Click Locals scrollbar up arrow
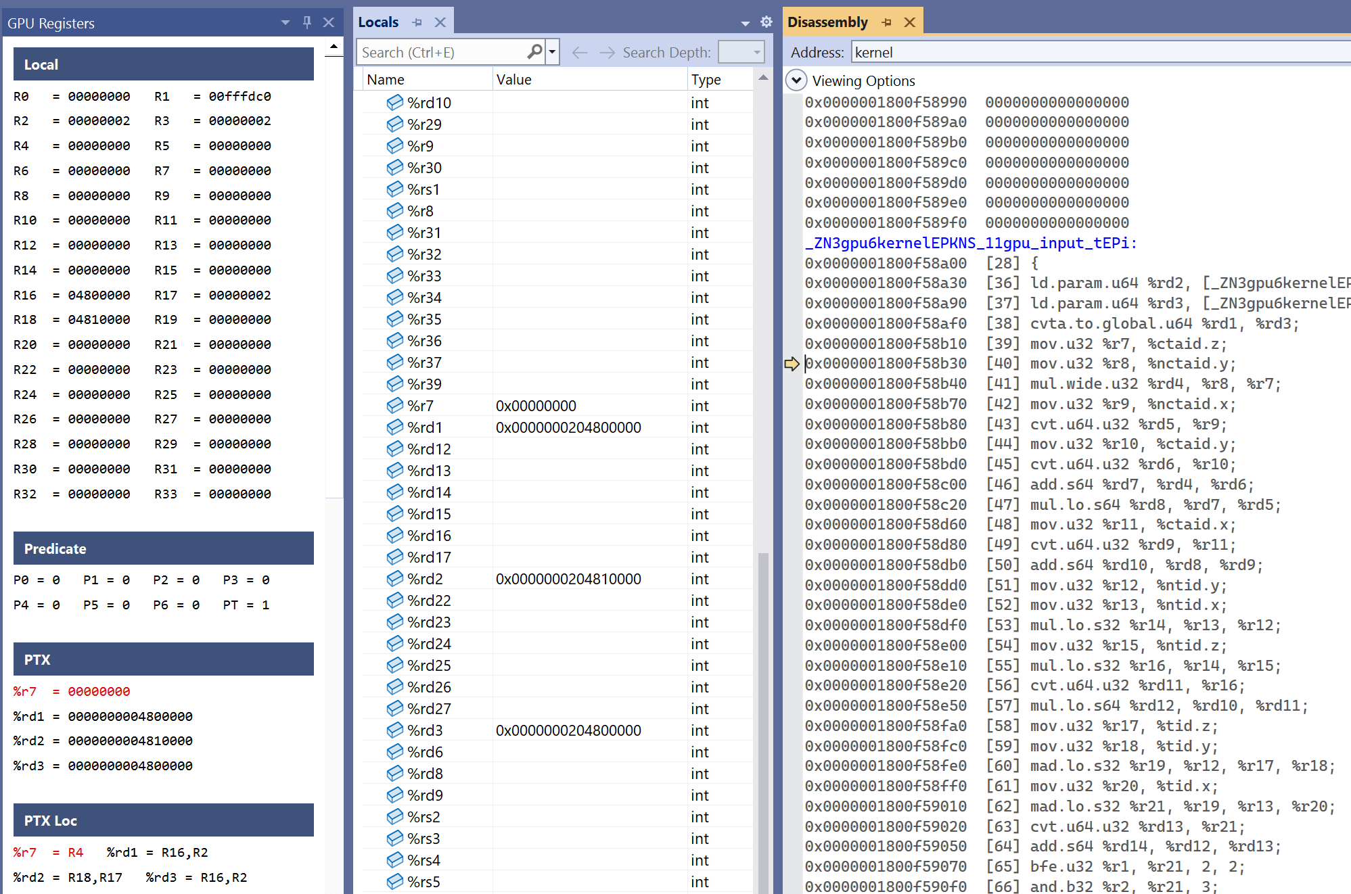 coord(763,78)
